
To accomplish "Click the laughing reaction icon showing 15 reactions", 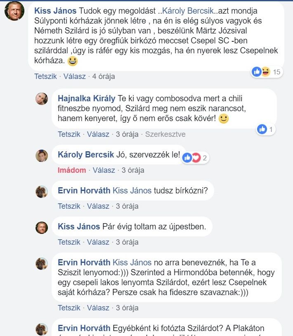I will pyautogui.click(x=265, y=72).
